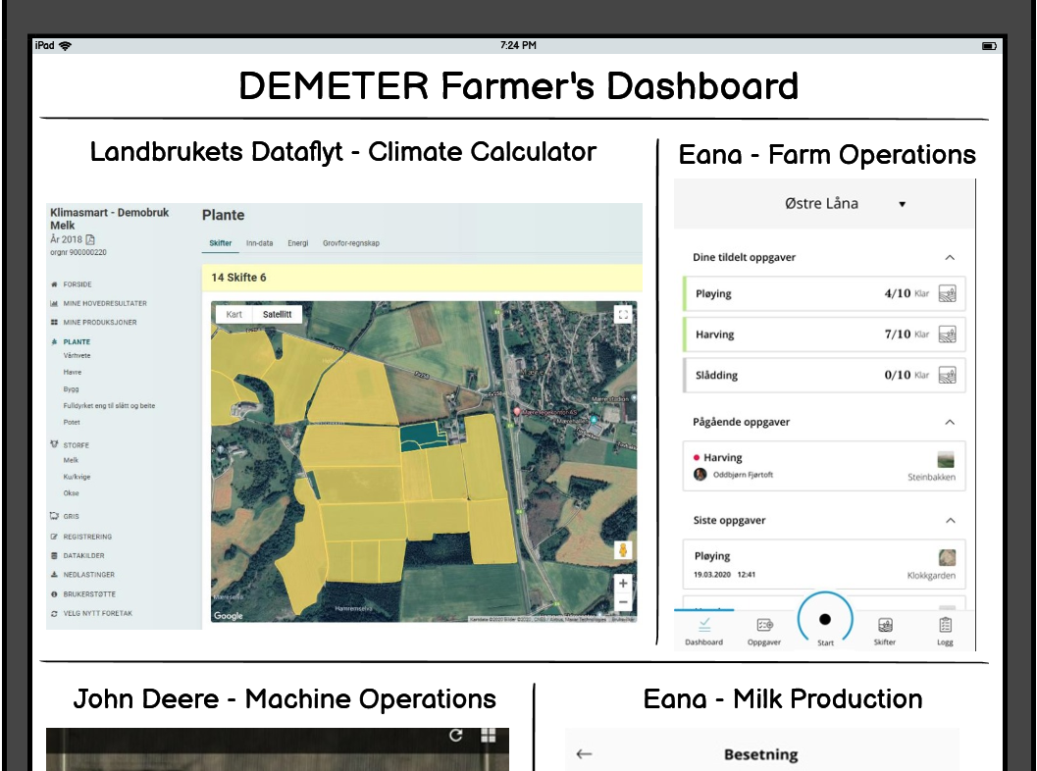This screenshot has height=771, width=1037.
Task: Go to the Dashboard tab in Eana
Action: (703, 632)
